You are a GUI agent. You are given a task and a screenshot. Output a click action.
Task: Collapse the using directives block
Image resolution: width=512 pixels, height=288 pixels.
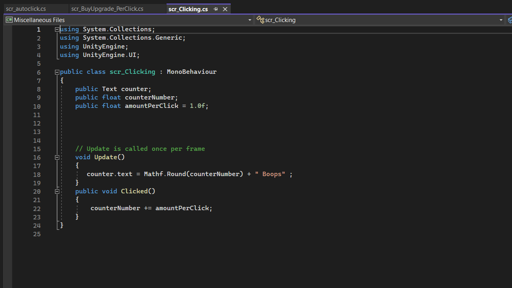[57, 29]
